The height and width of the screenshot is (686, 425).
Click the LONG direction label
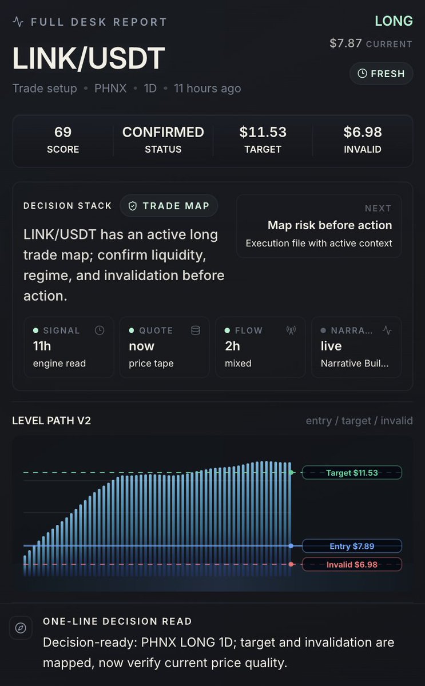[394, 21]
